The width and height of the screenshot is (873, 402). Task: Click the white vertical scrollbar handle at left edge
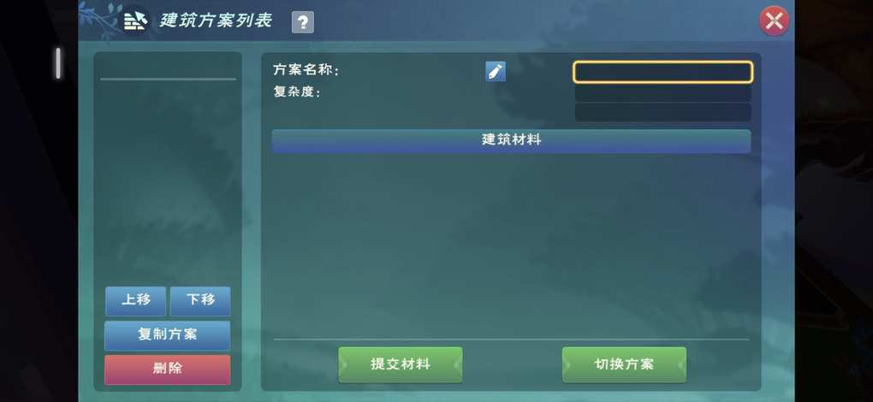(57, 62)
